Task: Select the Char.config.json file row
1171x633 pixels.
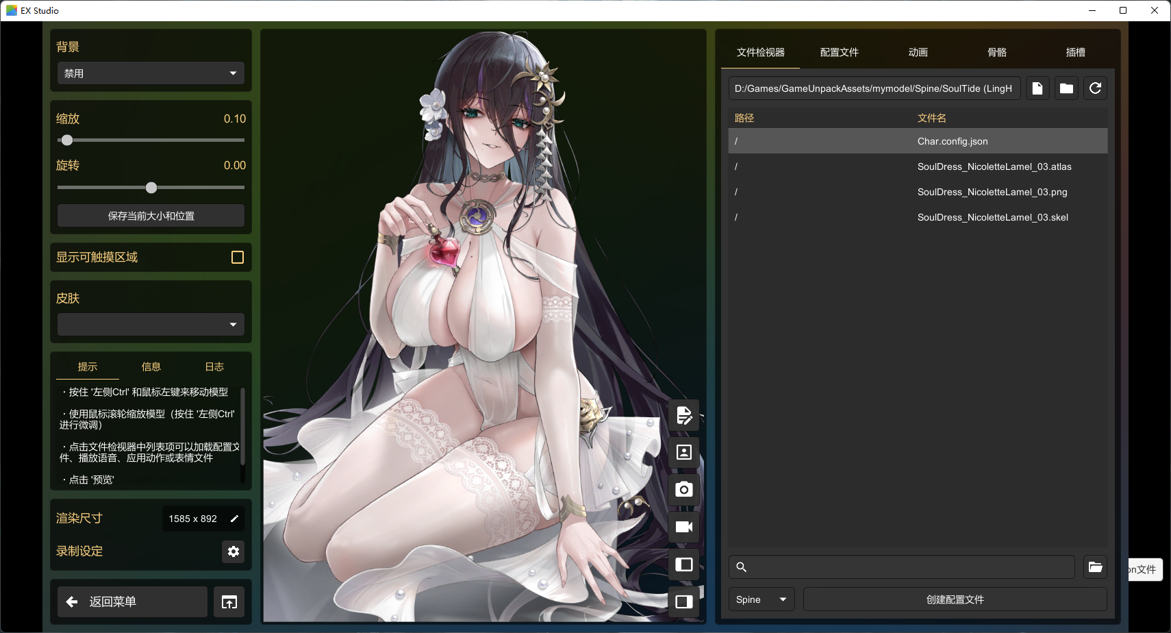Action: pyautogui.click(x=918, y=141)
